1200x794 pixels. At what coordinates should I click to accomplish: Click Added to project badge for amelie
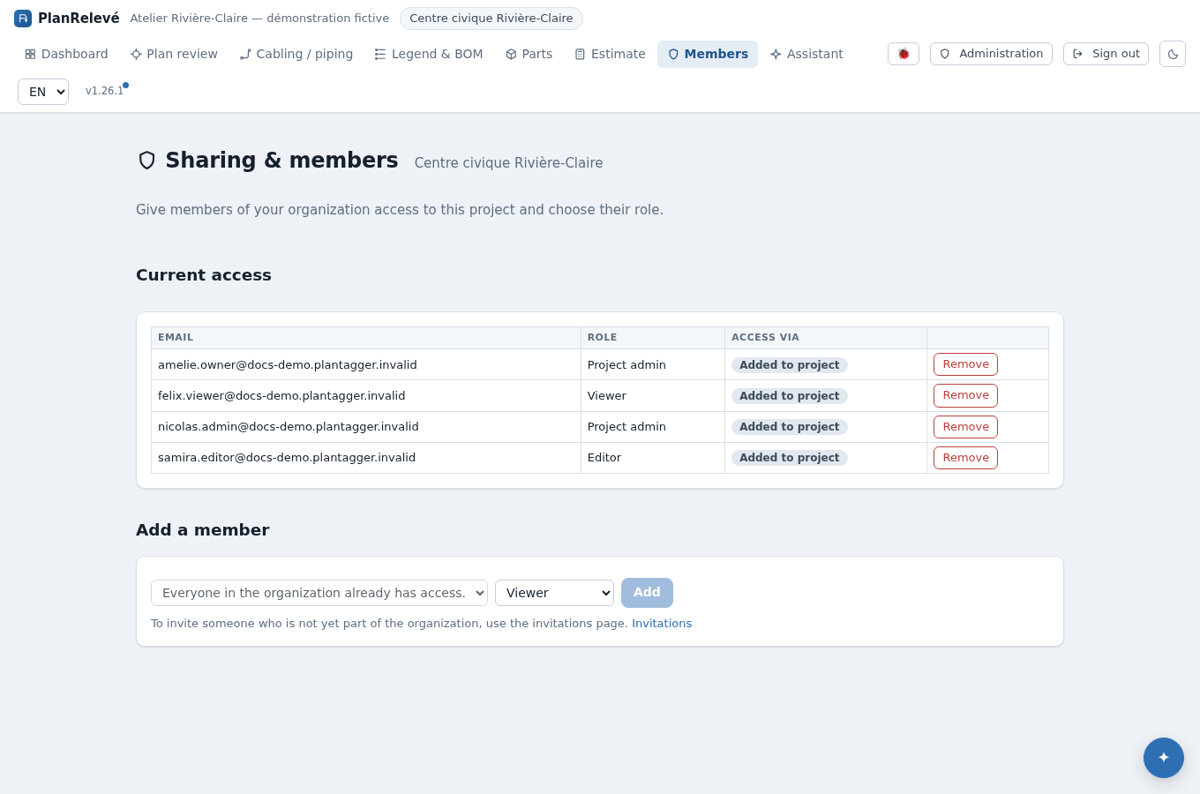tap(790, 365)
